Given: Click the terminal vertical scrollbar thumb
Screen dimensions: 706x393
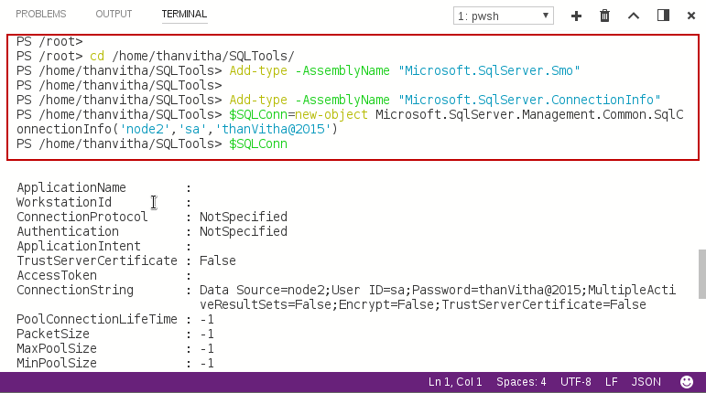Looking at the screenshot, I should pyautogui.click(x=701, y=273).
